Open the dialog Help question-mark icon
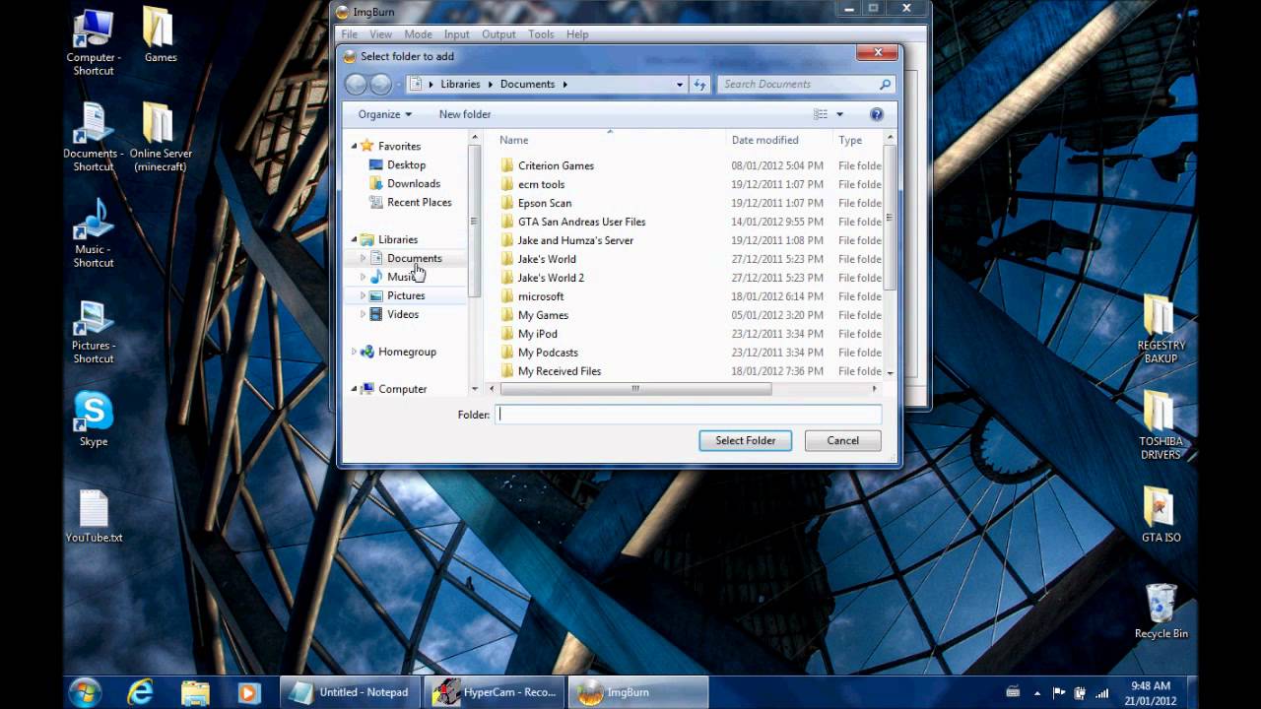1261x709 pixels. pos(877,114)
